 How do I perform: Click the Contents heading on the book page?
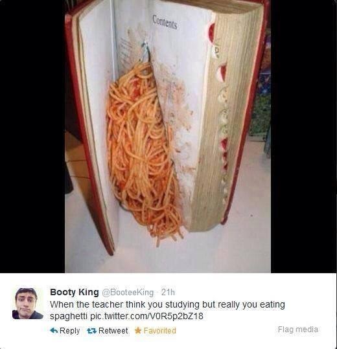pos(165,22)
